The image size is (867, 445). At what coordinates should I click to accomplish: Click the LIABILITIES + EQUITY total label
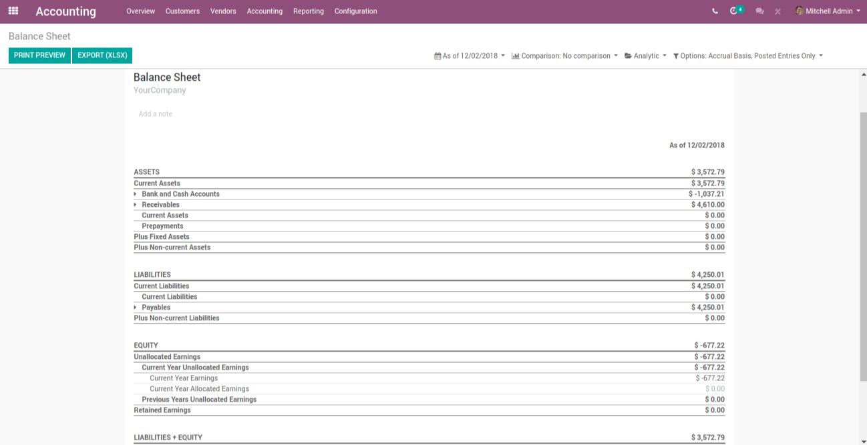tap(168, 438)
